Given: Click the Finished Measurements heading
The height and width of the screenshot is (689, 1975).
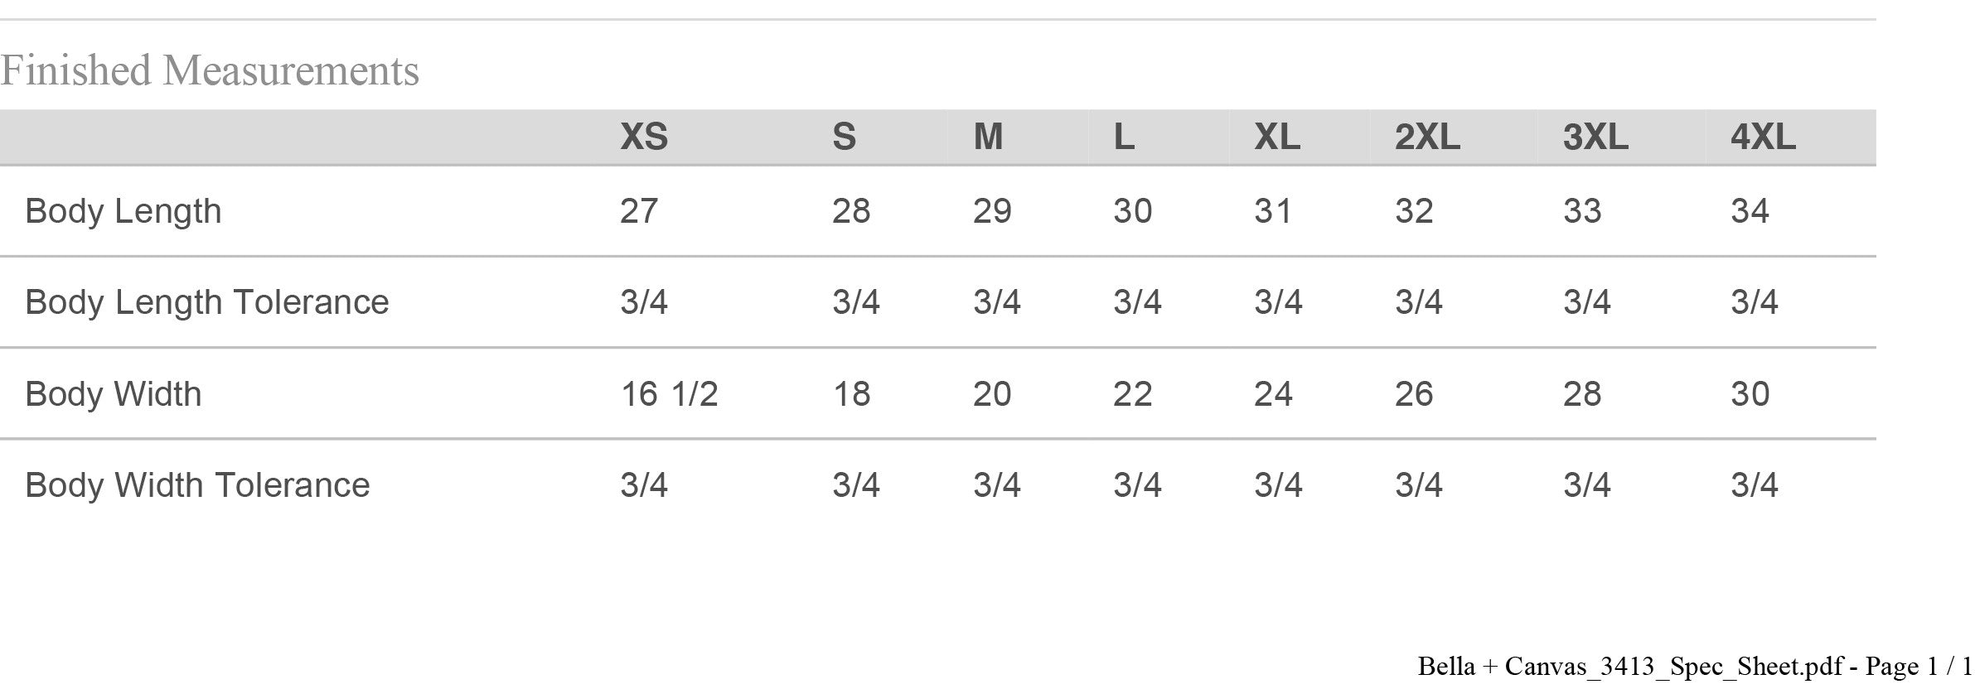Looking at the screenshot, I should pos(210,70).
